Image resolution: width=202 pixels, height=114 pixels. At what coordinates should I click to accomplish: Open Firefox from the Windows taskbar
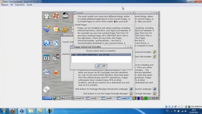pos(13,111)
